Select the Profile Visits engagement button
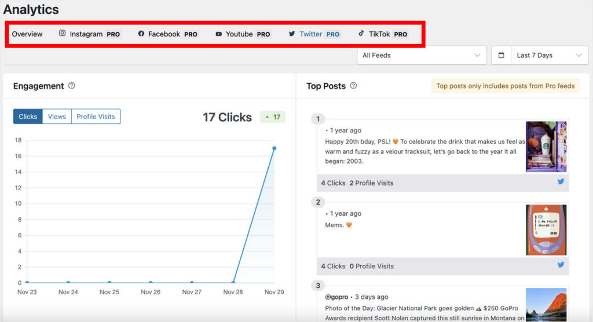593x322 pixels. point(96,116)
